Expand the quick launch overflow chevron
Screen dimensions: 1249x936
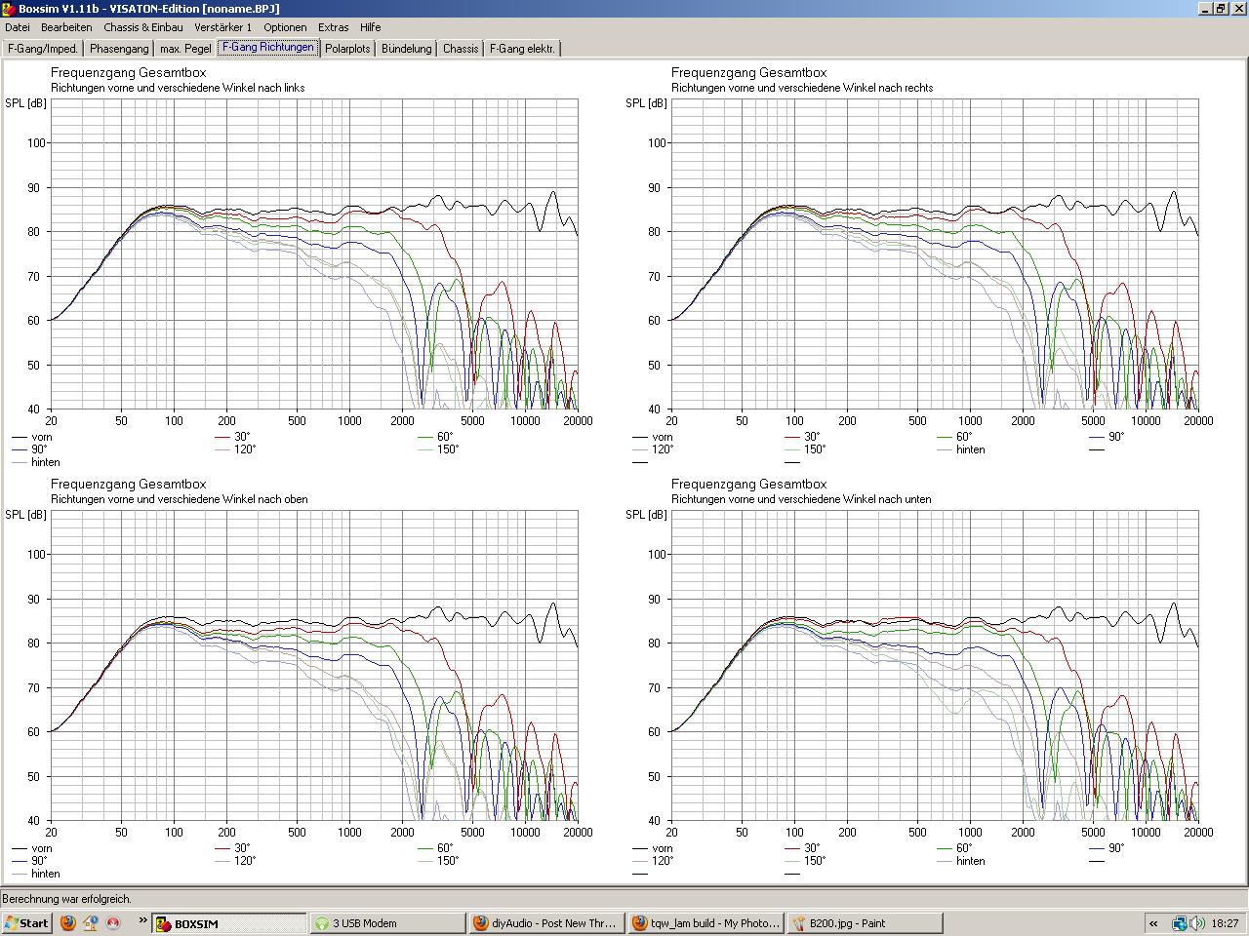click(x=142, y=920)
